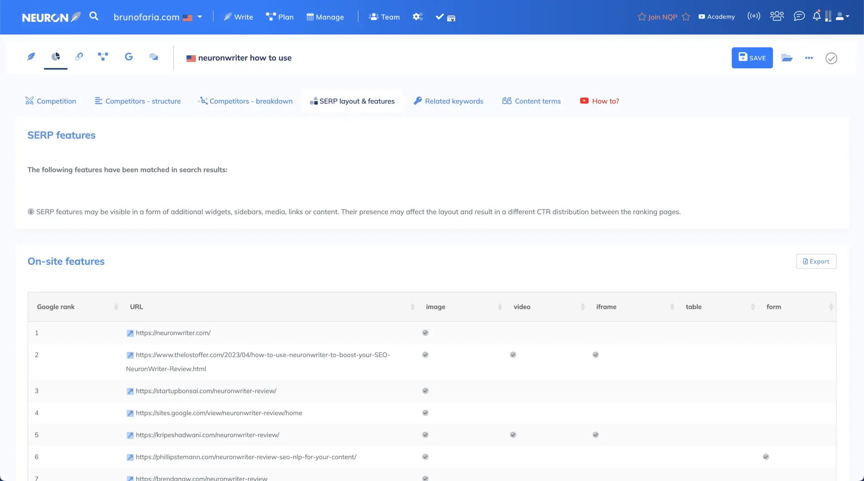Switch to Related keywords tab
Screen dimensions: 864x481
[448, 101]
